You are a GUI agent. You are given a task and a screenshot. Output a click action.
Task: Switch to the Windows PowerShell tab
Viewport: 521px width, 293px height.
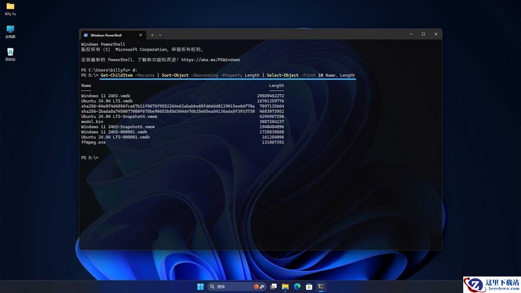coord(113,35)
